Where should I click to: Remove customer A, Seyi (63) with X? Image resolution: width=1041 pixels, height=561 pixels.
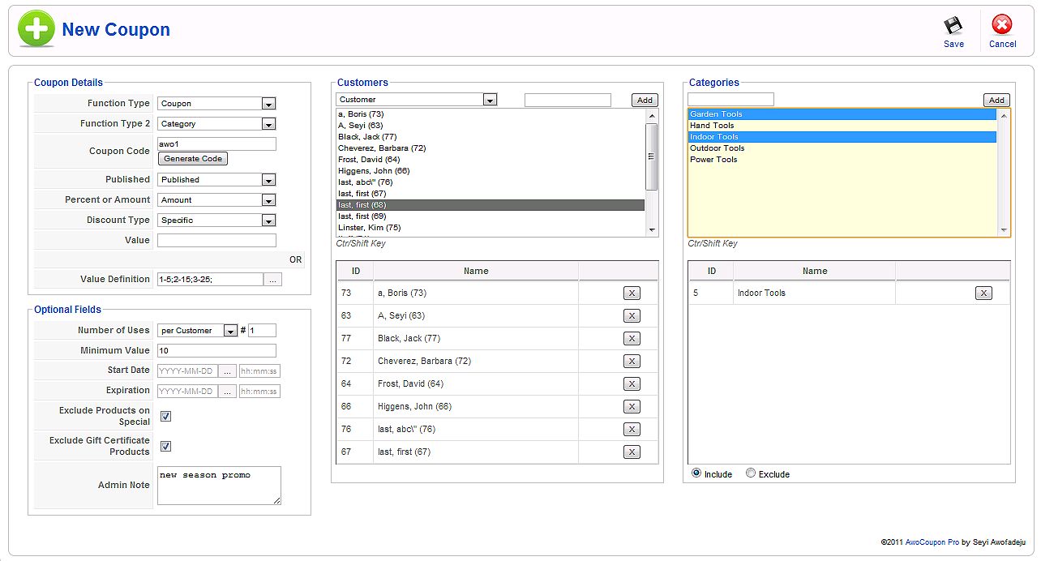632,315
